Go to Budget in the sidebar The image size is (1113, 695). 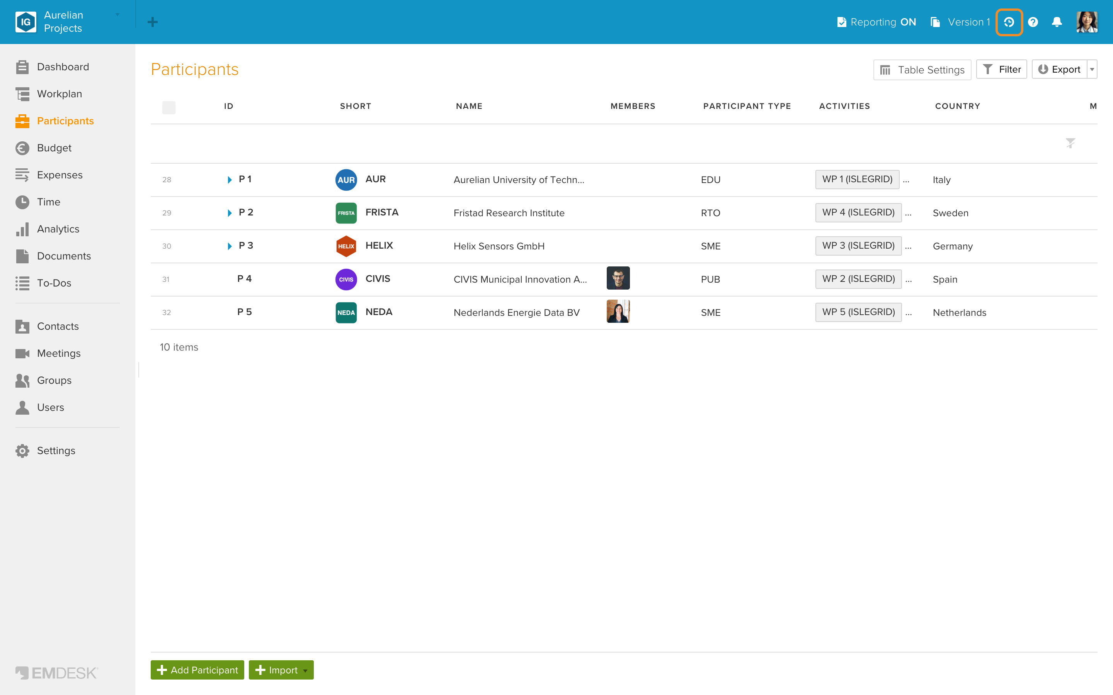pyautogui.click(x=54, y=148)
